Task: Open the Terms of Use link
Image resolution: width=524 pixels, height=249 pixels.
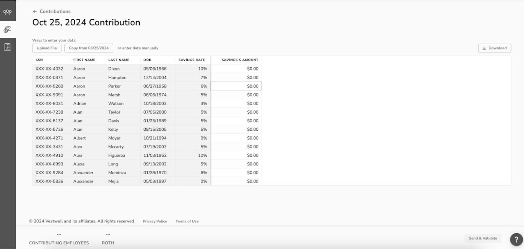Action: click(x=187, y=221)
